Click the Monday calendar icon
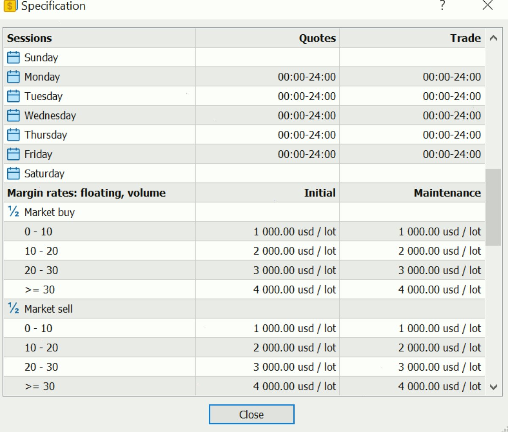The image size is (508, 432). click(x=14, y=77)
